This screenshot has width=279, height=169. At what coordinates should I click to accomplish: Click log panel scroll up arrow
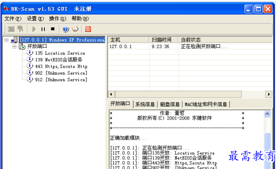pos(267,114)
